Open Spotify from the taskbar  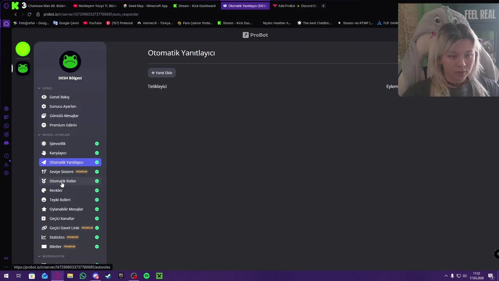tap(147, 276)
